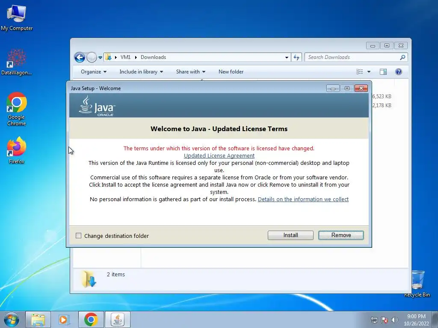Minimize the Java Setup window
Screen dimensions: 438x328
(333, 88)
